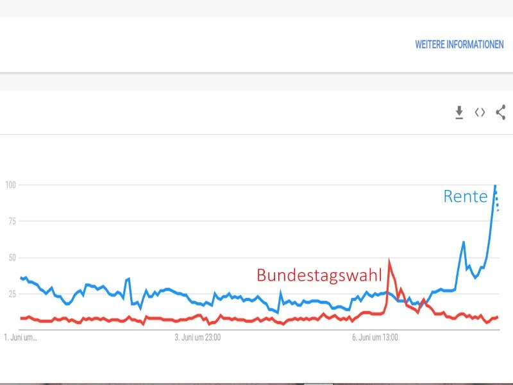Click the red line's right end point

[x=497, y=317]
